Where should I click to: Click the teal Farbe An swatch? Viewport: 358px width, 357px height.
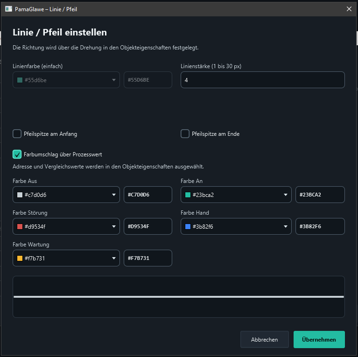[188, 195]
